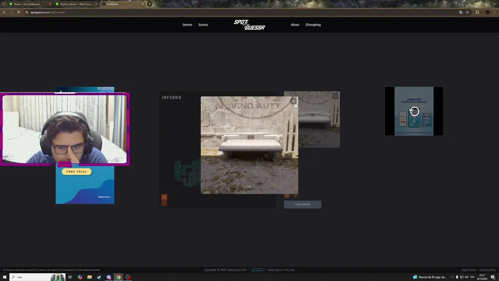Click the FREE TRIAL ad button
The width and height of the screenshot is (499, 281).
click(x=76, y=172)
